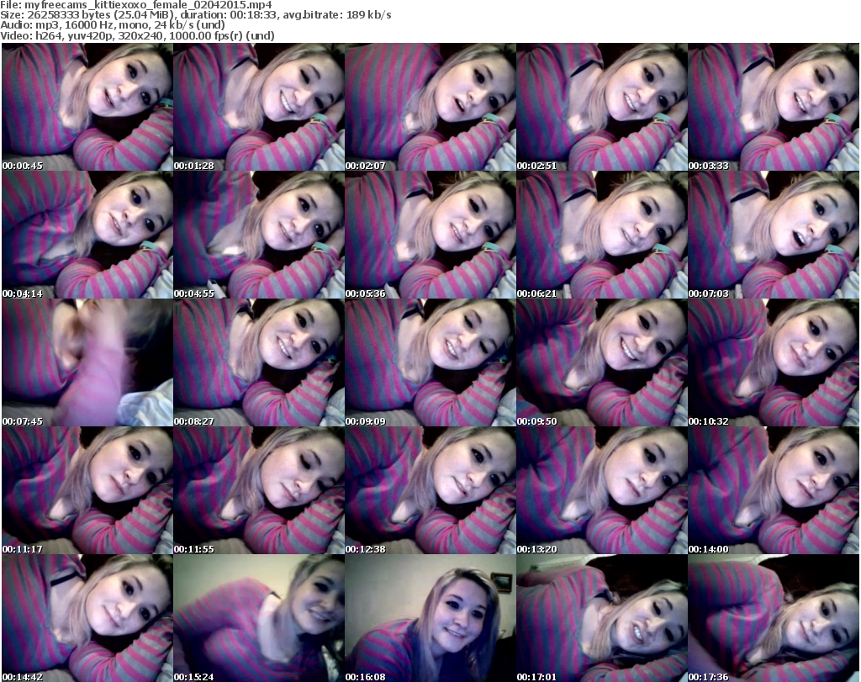View the frame stamped 00:17:36
This screenshot has height=682, width=861.
pos(774,618)
